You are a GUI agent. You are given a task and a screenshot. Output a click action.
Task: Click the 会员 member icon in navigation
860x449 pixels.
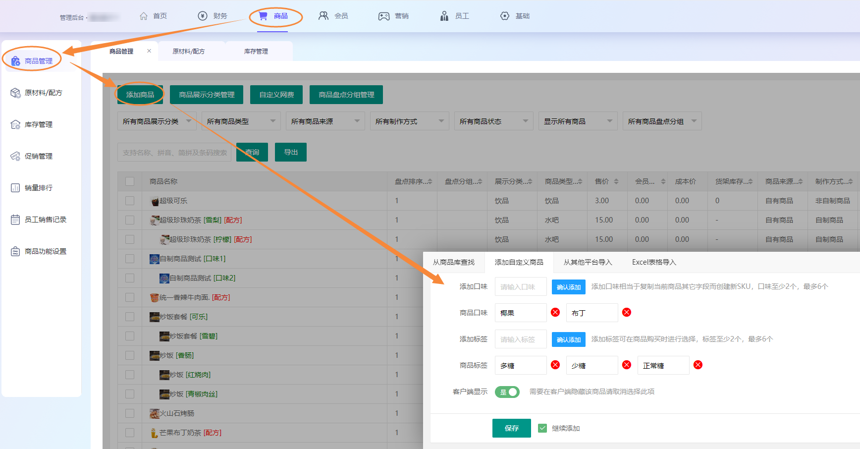(x=323, y=16)
